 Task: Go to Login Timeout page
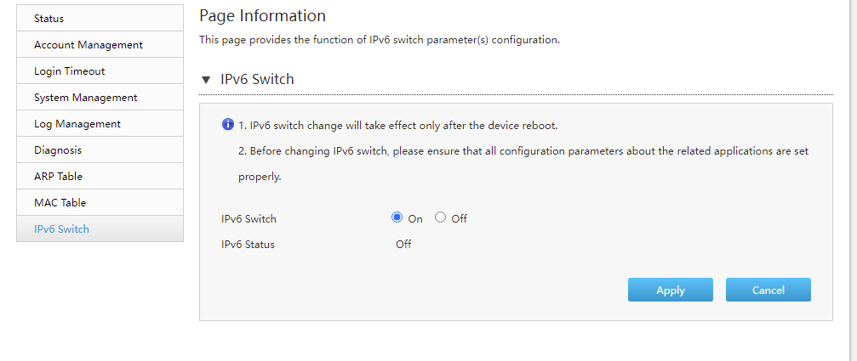tap(100, 71)
